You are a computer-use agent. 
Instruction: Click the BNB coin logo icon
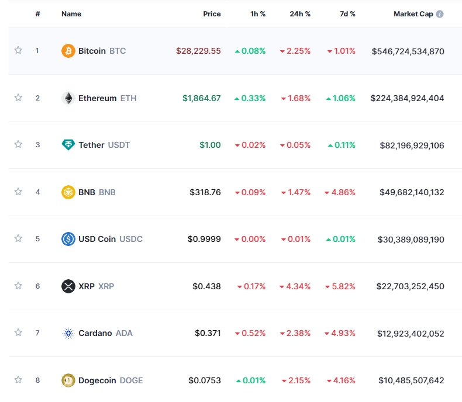68,192
